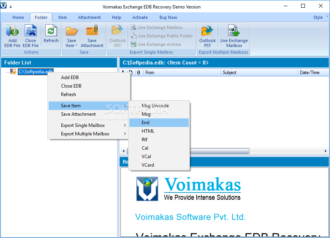Click Outlook PST in Export Multiple Mailboxs
Viewport: 330px width, 238px height.
coord(207,36)
